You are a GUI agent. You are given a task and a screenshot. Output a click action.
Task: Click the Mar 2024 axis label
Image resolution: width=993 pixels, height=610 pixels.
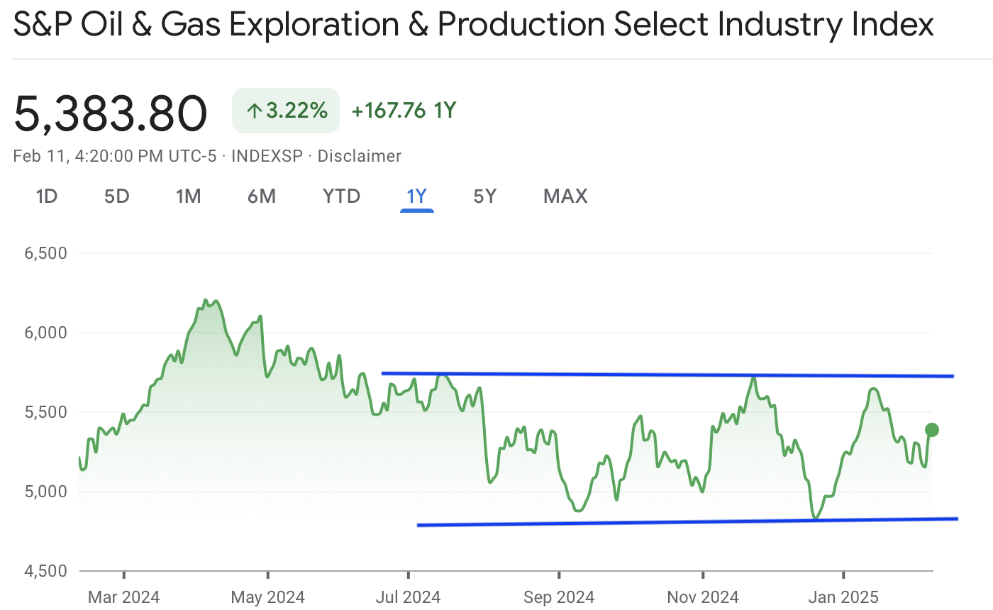(x=123, y=597)
